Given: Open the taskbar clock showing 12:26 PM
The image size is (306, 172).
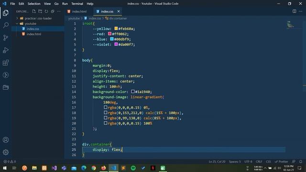Looking at the screenshot, I should pyautogui.click(x=288, y=168).
